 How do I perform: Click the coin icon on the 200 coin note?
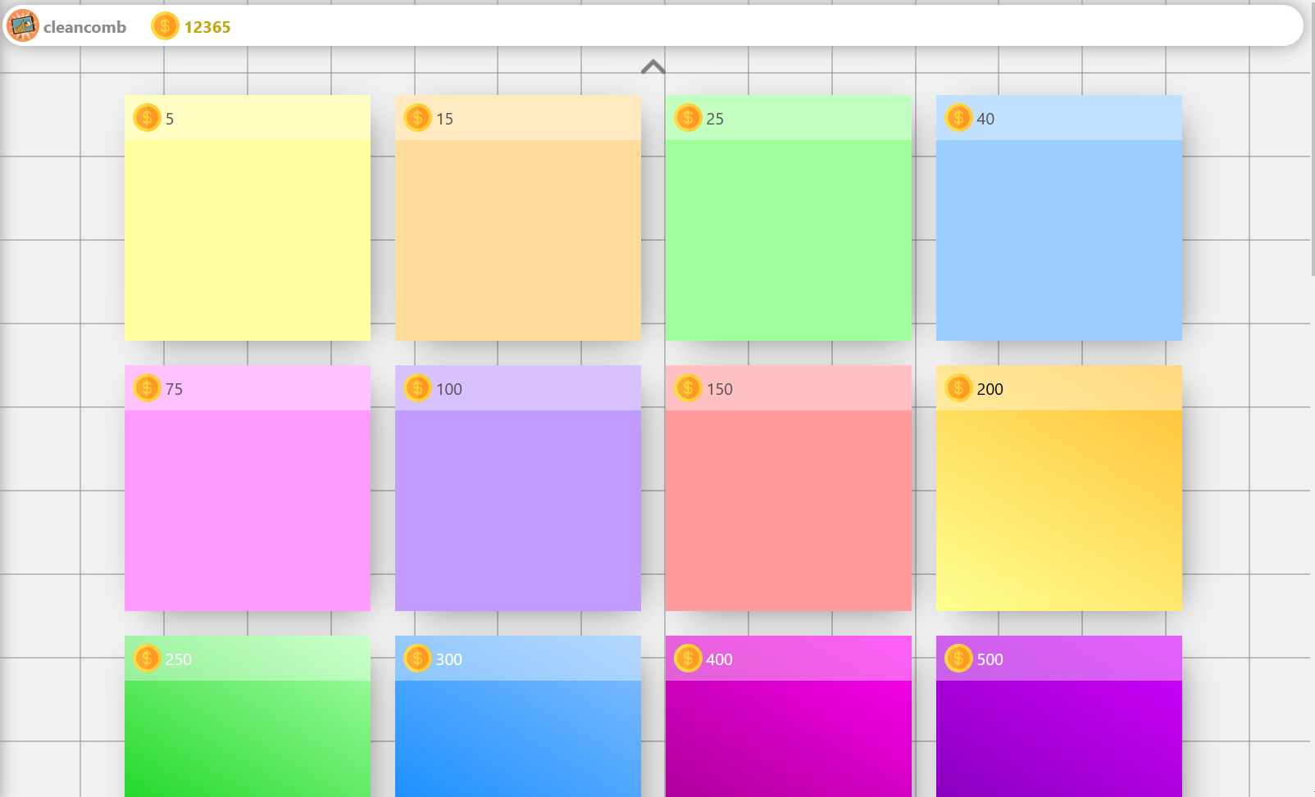(958, 388)
